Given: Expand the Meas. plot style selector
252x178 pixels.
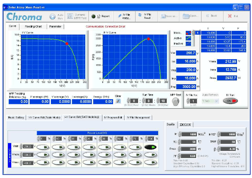Looking at the screenshot, I should tap(189, 32).
